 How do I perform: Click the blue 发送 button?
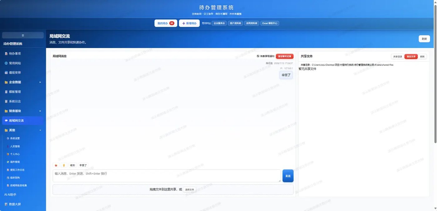pos(288,176)
